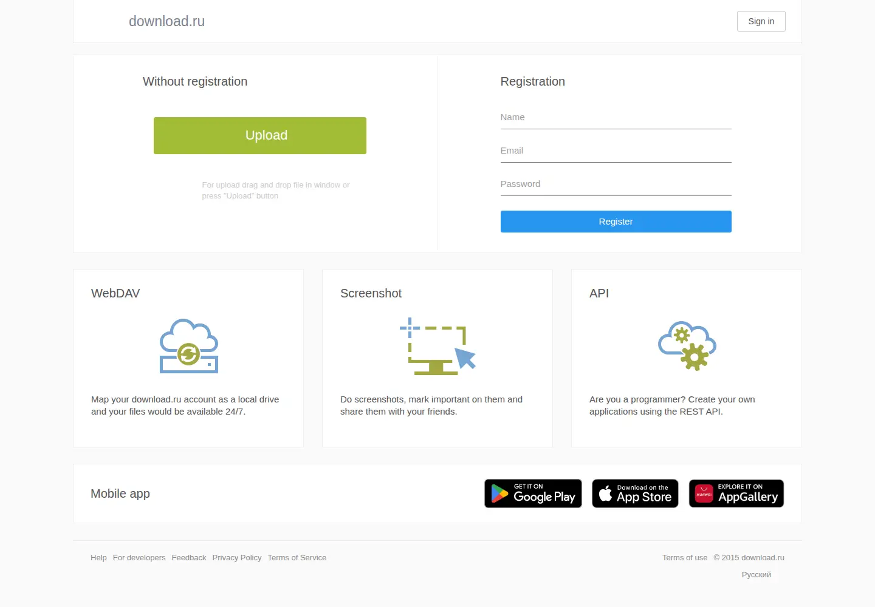Viewport: 875px width, 607px height.
Task: Open the For developers link
Action: [x=139, y=558]
